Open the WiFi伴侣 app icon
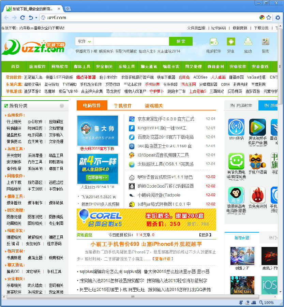The image size is (284, 307). (x=236, y=127)
